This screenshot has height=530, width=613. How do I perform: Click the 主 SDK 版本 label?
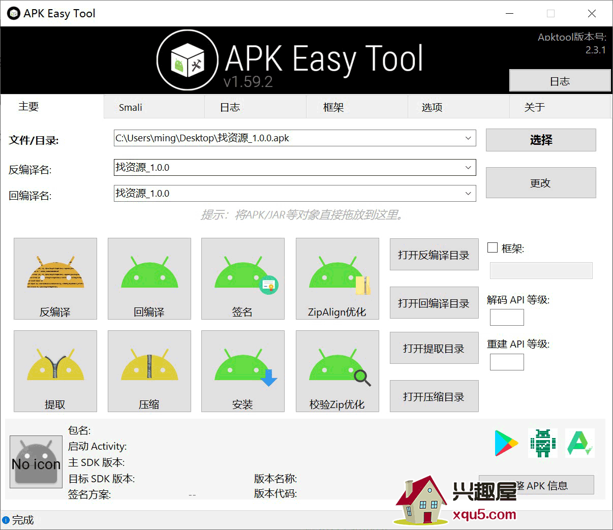(97, 462)
